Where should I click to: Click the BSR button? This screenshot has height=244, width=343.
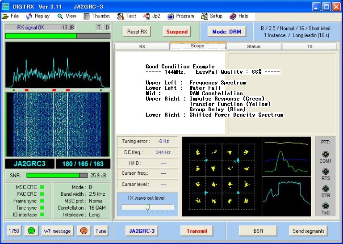(x=258, y=231)
